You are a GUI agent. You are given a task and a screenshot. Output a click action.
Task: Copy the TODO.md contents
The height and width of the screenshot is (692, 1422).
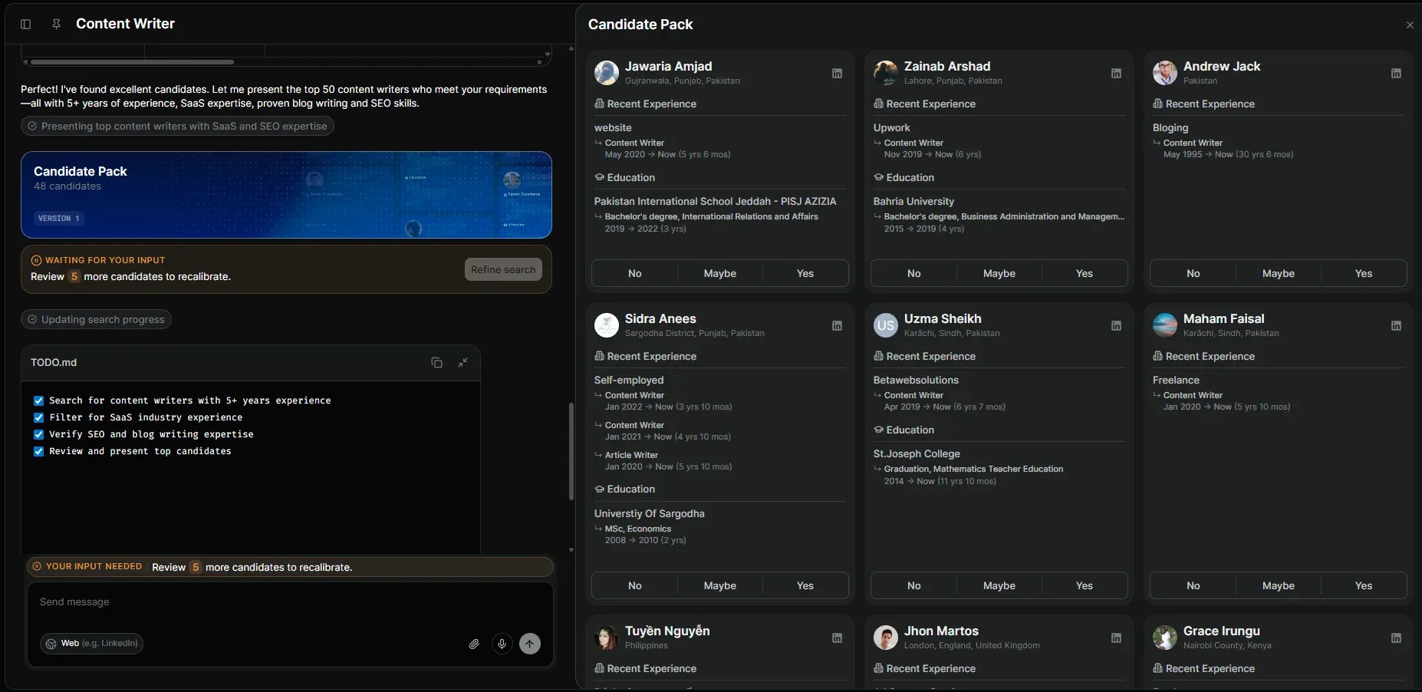tap(436, 363)
